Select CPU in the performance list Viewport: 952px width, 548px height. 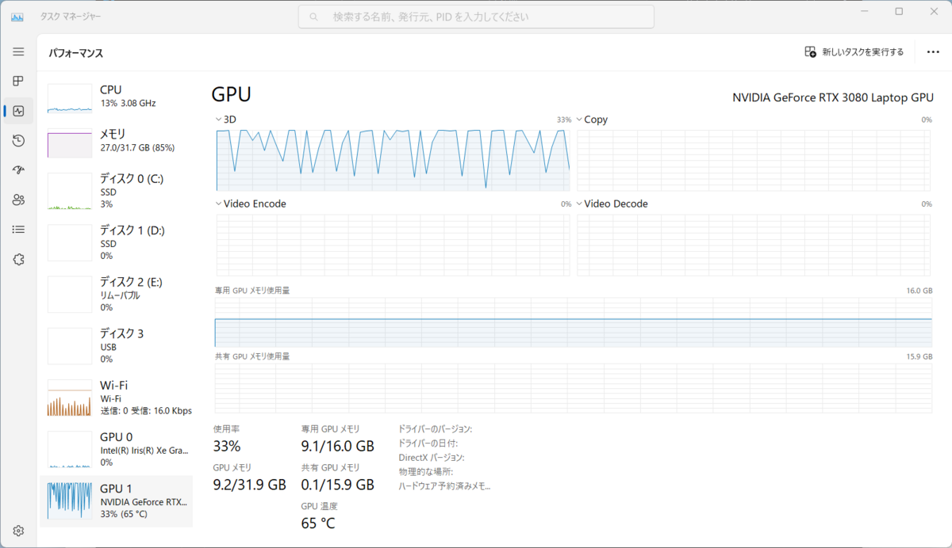coord(117,97)
